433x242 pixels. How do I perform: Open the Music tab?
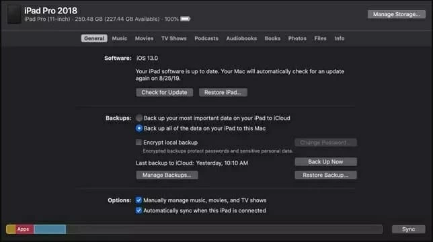pyautogui.click(x=120, y=38)
